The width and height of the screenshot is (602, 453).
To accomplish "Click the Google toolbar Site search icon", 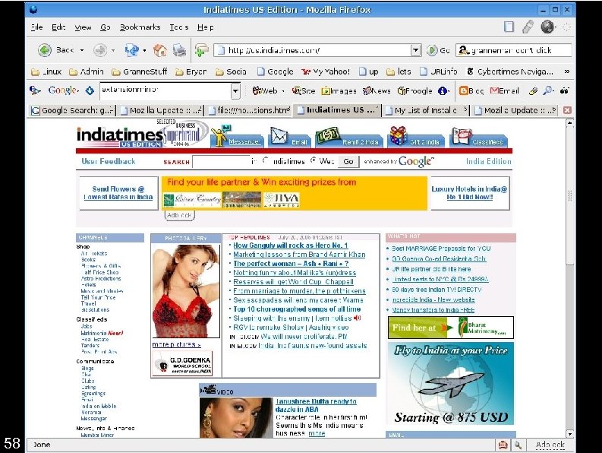I will click(296, 90).
